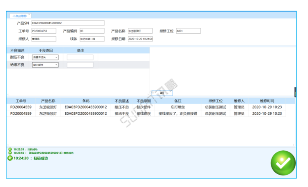Click the 确定 button
The width and height of the screenshot is (308, 187).
pos(162,93)
